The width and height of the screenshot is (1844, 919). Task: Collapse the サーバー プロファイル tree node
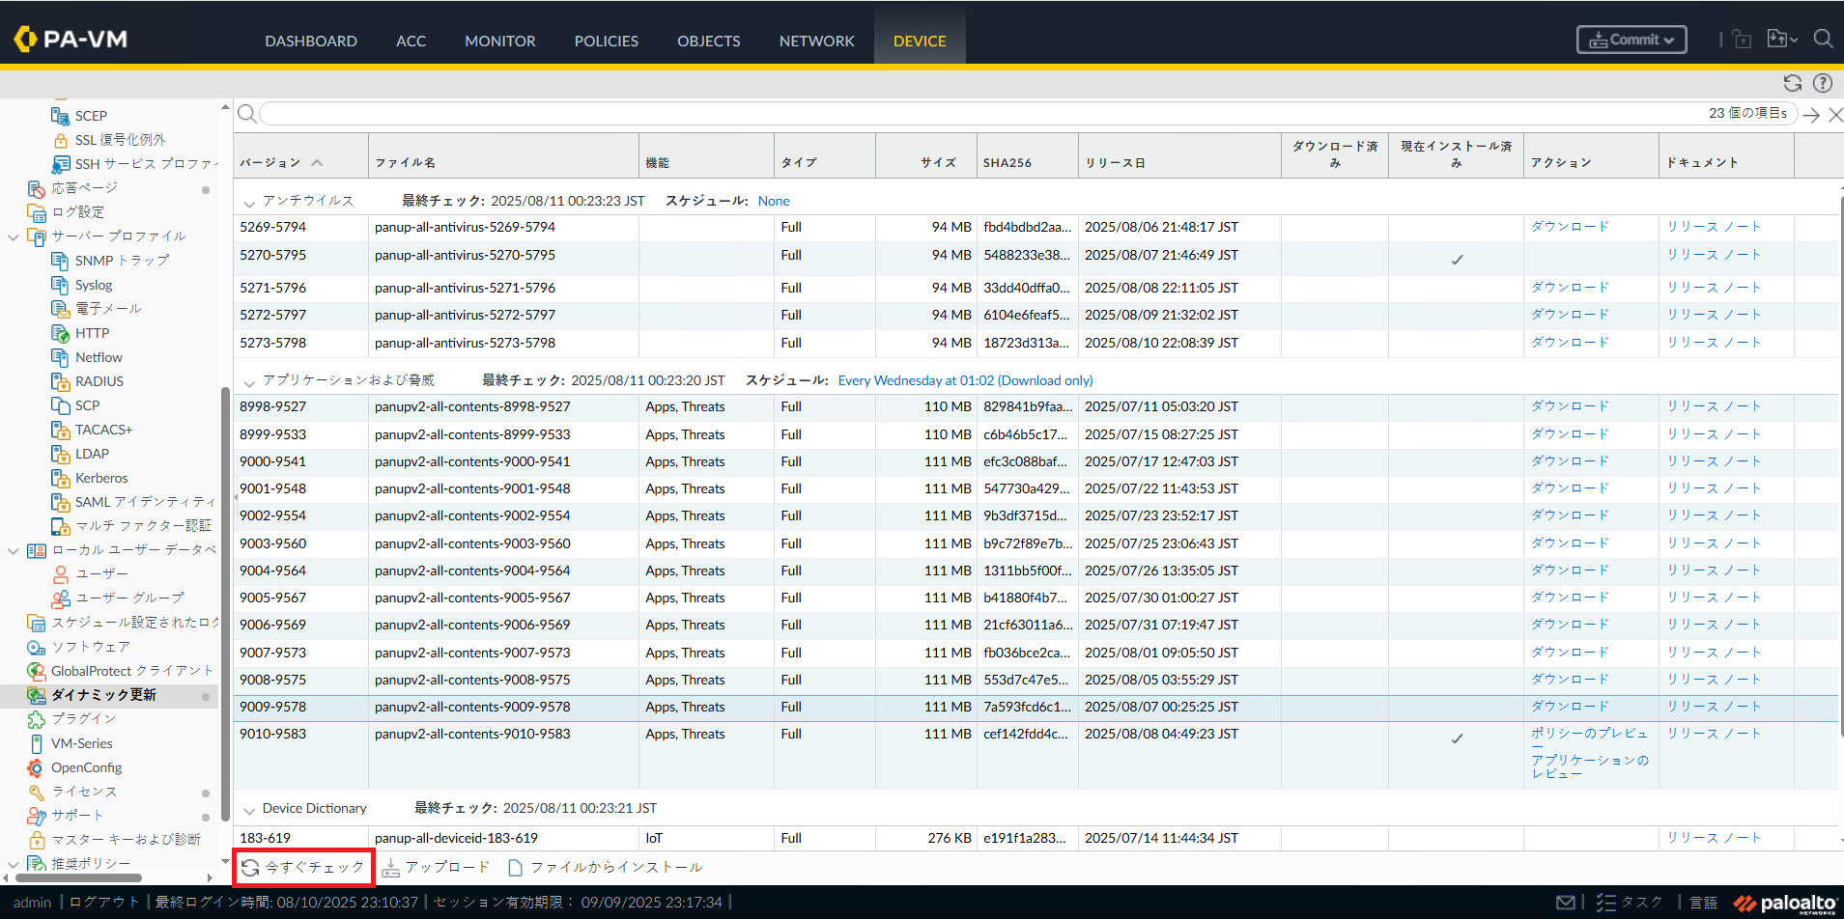[x=14, y=237]
